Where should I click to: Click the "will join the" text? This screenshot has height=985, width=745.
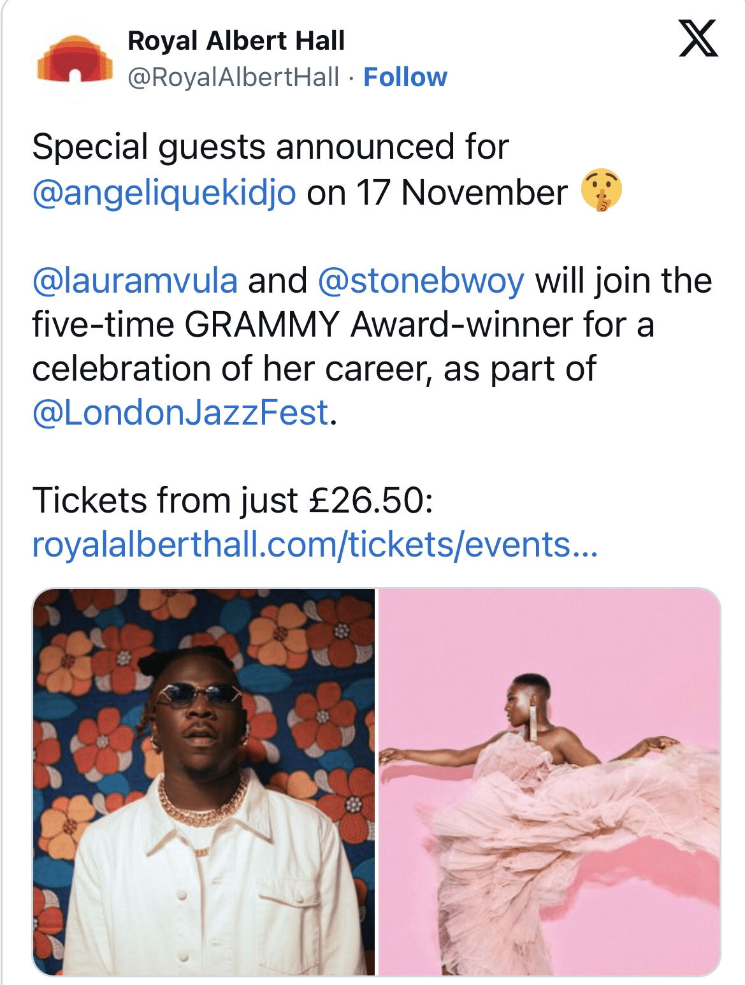(x=623, y=281)
